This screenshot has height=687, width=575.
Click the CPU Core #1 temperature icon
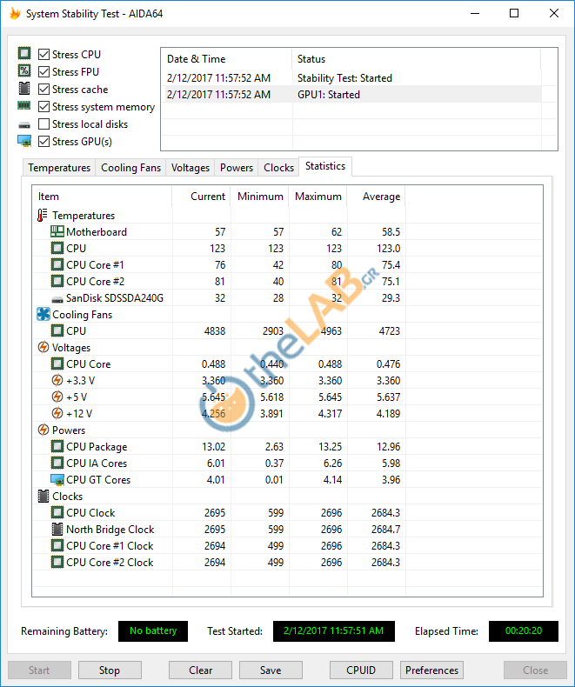57,264
